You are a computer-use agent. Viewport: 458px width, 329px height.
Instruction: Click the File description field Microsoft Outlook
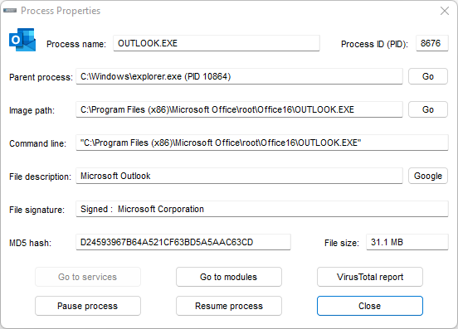tap(239, 176)
